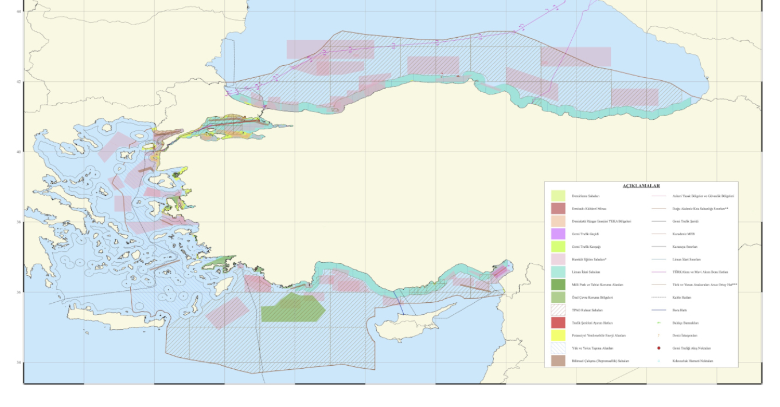
Task: Select the red Gemi Trafiği Akış Noktaları dot
Action: 658,348
